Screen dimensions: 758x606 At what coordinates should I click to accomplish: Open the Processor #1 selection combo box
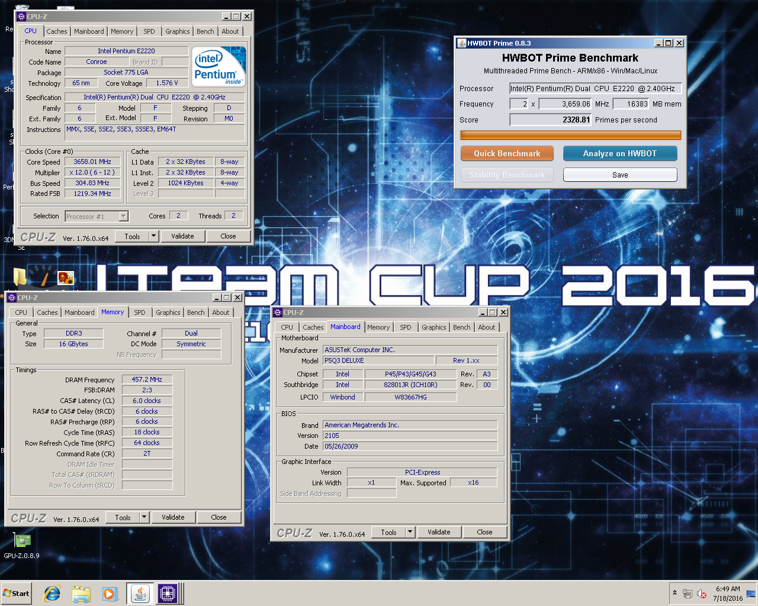tap(97, 217)
